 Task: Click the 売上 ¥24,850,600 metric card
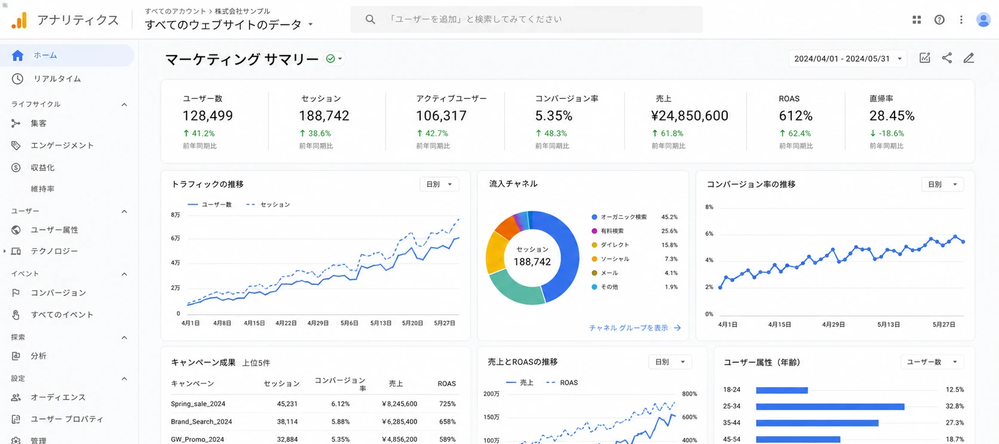(x=689, y=122)
